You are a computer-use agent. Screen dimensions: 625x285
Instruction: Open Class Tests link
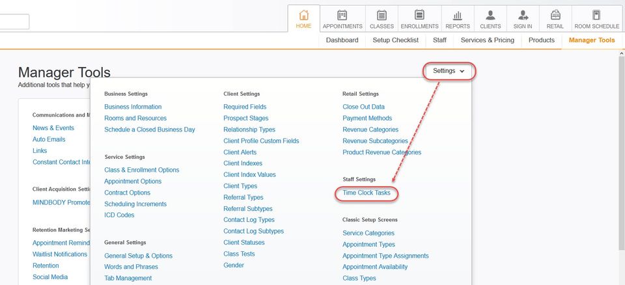coord(239,254)
